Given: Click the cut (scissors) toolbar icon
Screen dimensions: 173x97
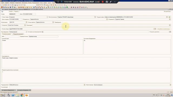Looking at the screenshot, I should (8, 5).
